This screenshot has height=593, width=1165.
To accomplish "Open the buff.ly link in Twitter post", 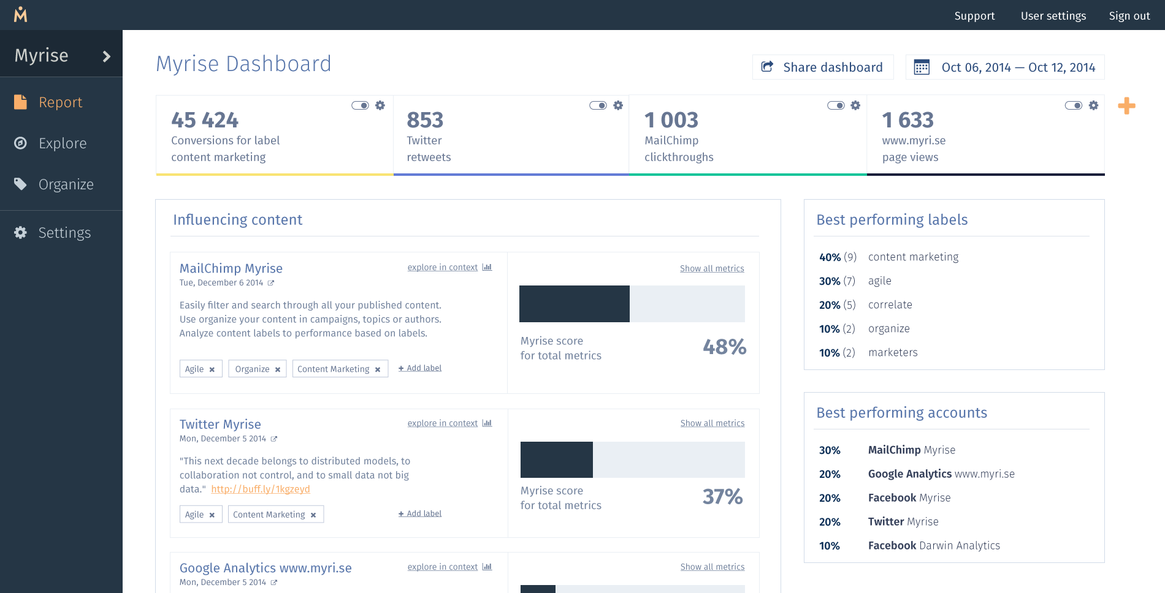I will tap(261, 489).
